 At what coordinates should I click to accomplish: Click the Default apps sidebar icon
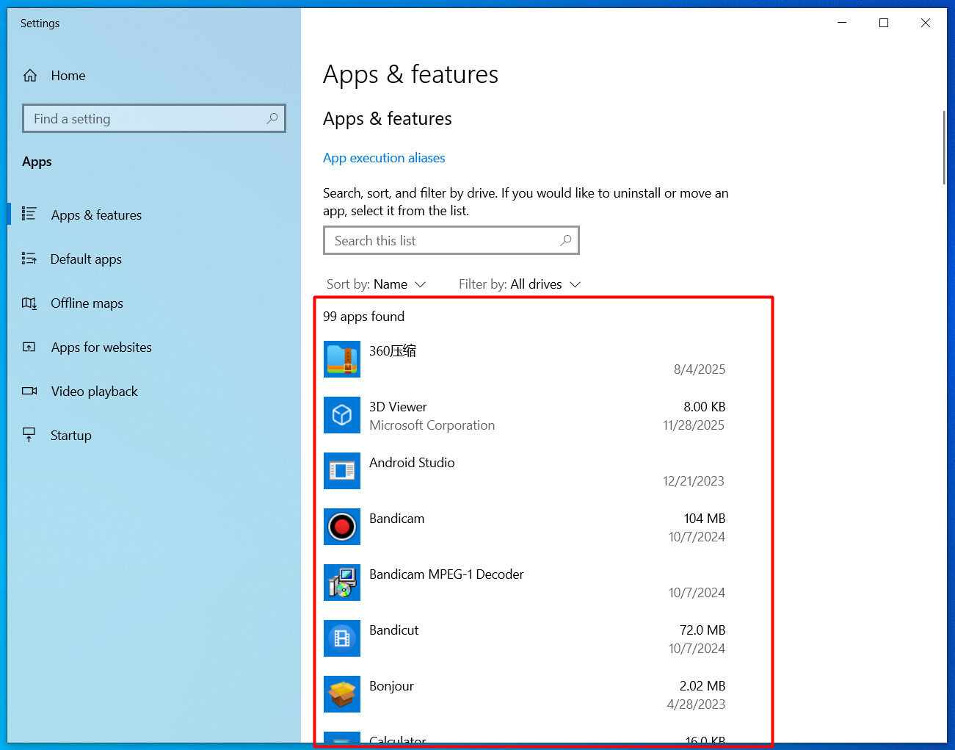[29, 259]
